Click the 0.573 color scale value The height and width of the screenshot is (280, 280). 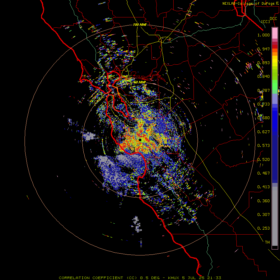[x=264, y=146]
